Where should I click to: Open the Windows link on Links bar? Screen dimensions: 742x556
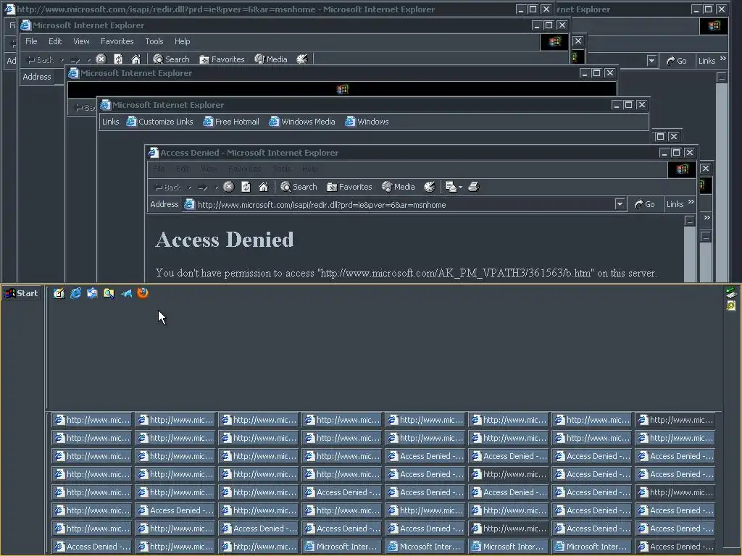coord(367,122)
